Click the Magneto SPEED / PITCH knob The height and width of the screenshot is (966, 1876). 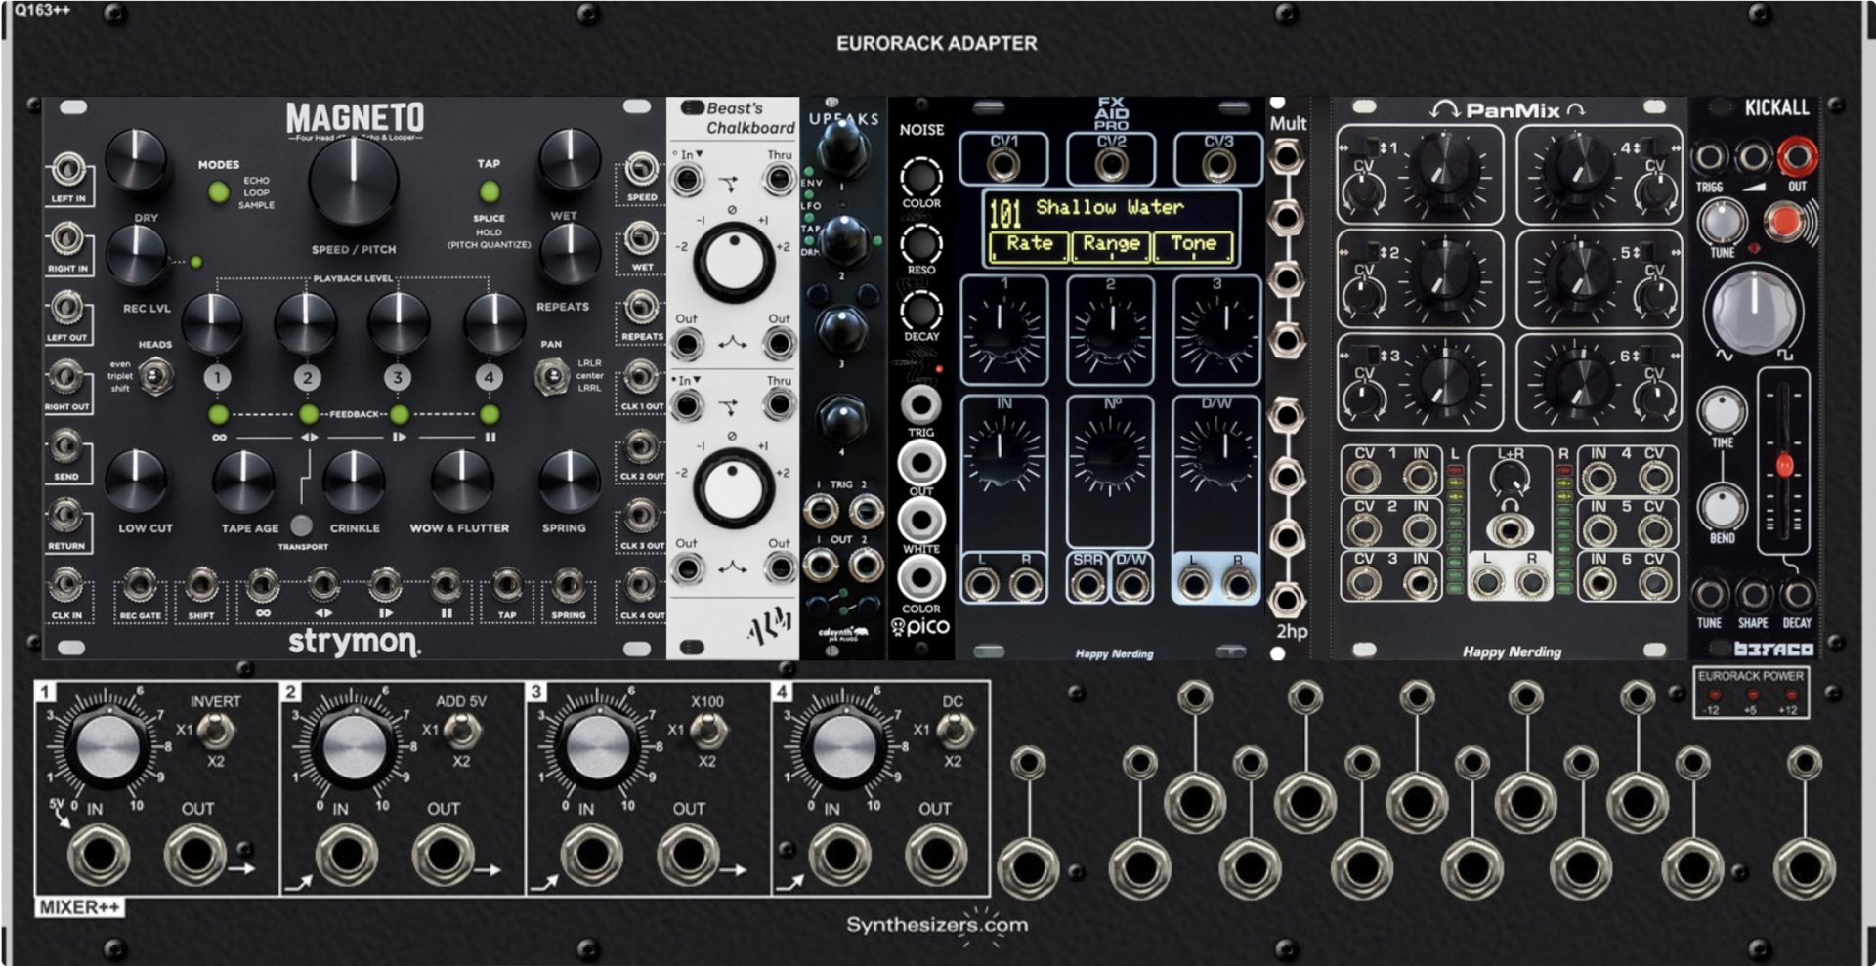pyautogui.click(x=353, y=183)
